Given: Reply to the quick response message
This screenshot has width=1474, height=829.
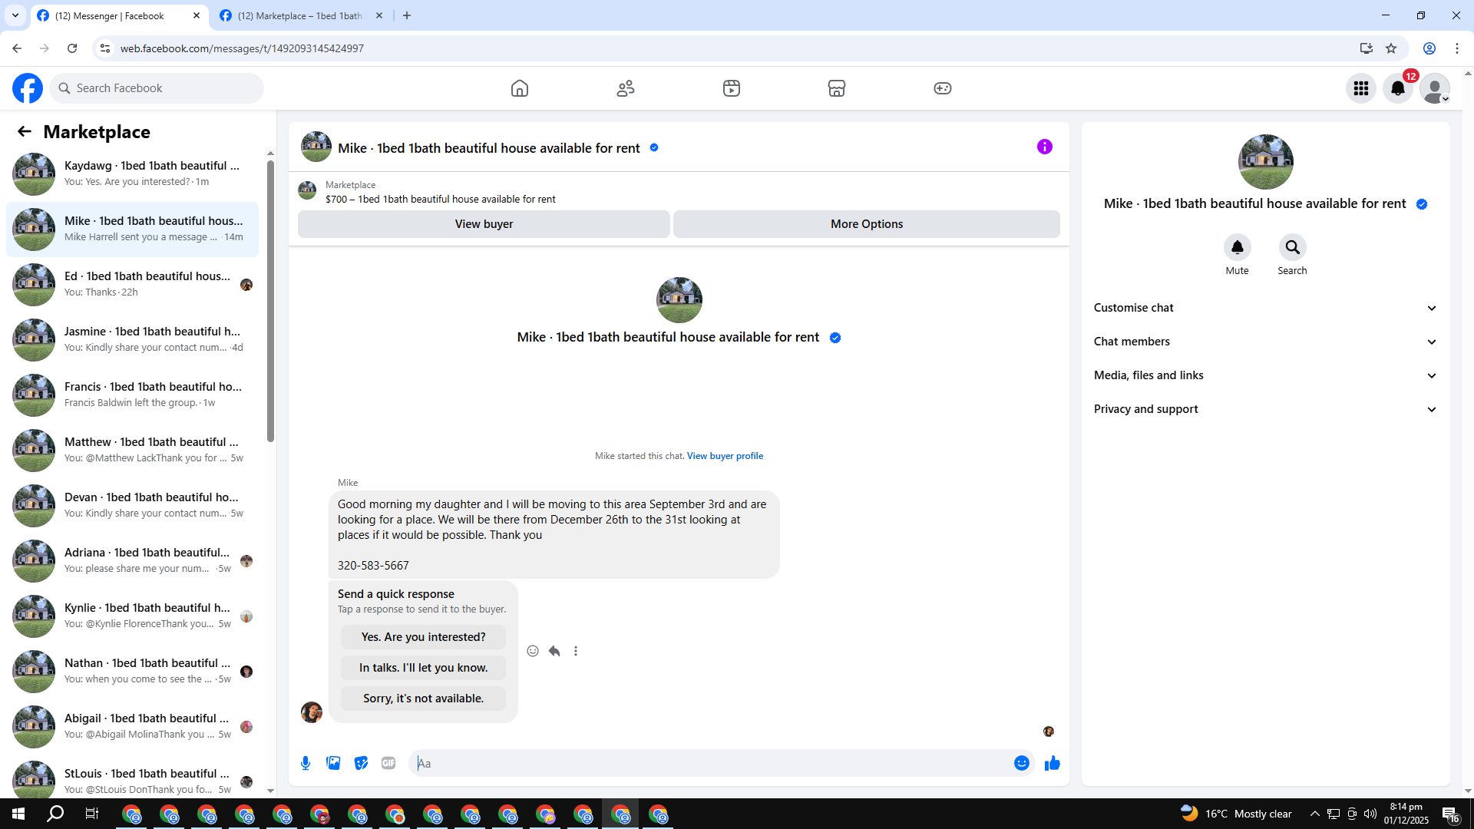Looking at the screenshot, I should (x=554, y=651).
